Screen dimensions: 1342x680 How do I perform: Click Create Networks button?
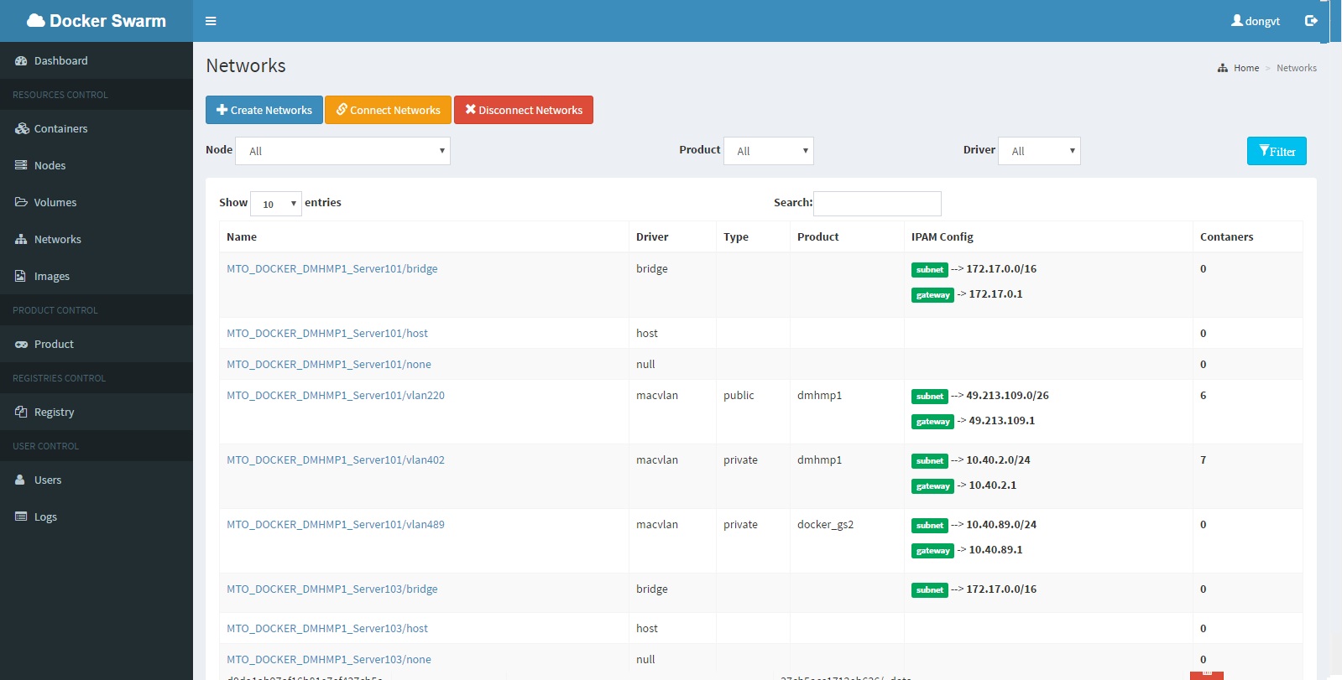(x=264, y=110)
